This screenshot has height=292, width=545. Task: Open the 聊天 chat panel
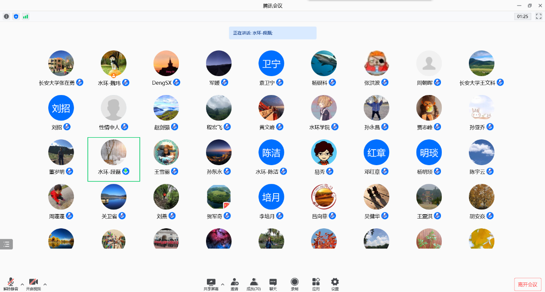[273, 284]
